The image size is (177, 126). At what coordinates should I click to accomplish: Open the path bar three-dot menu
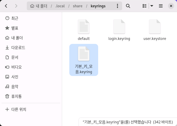tap(117, 6)
